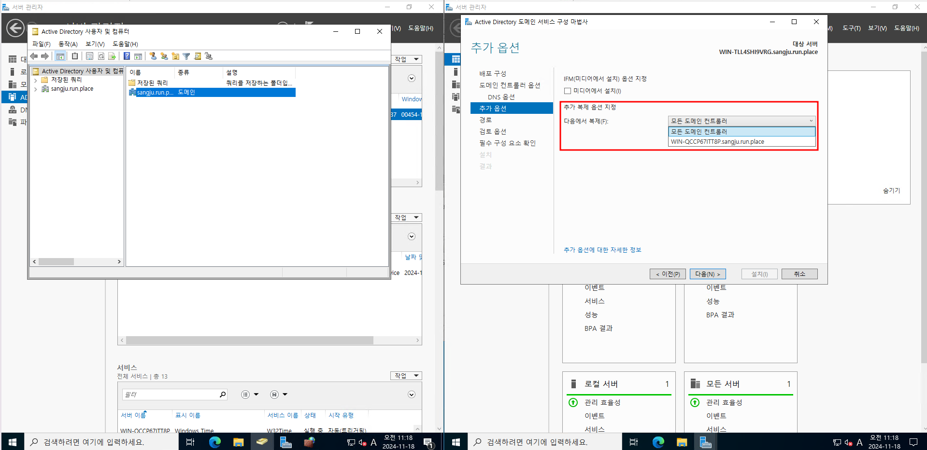Screen dimensions: 927x450
Task: Expand the 저장된 쿼리 tree node
Action: [x=36, y=80]
